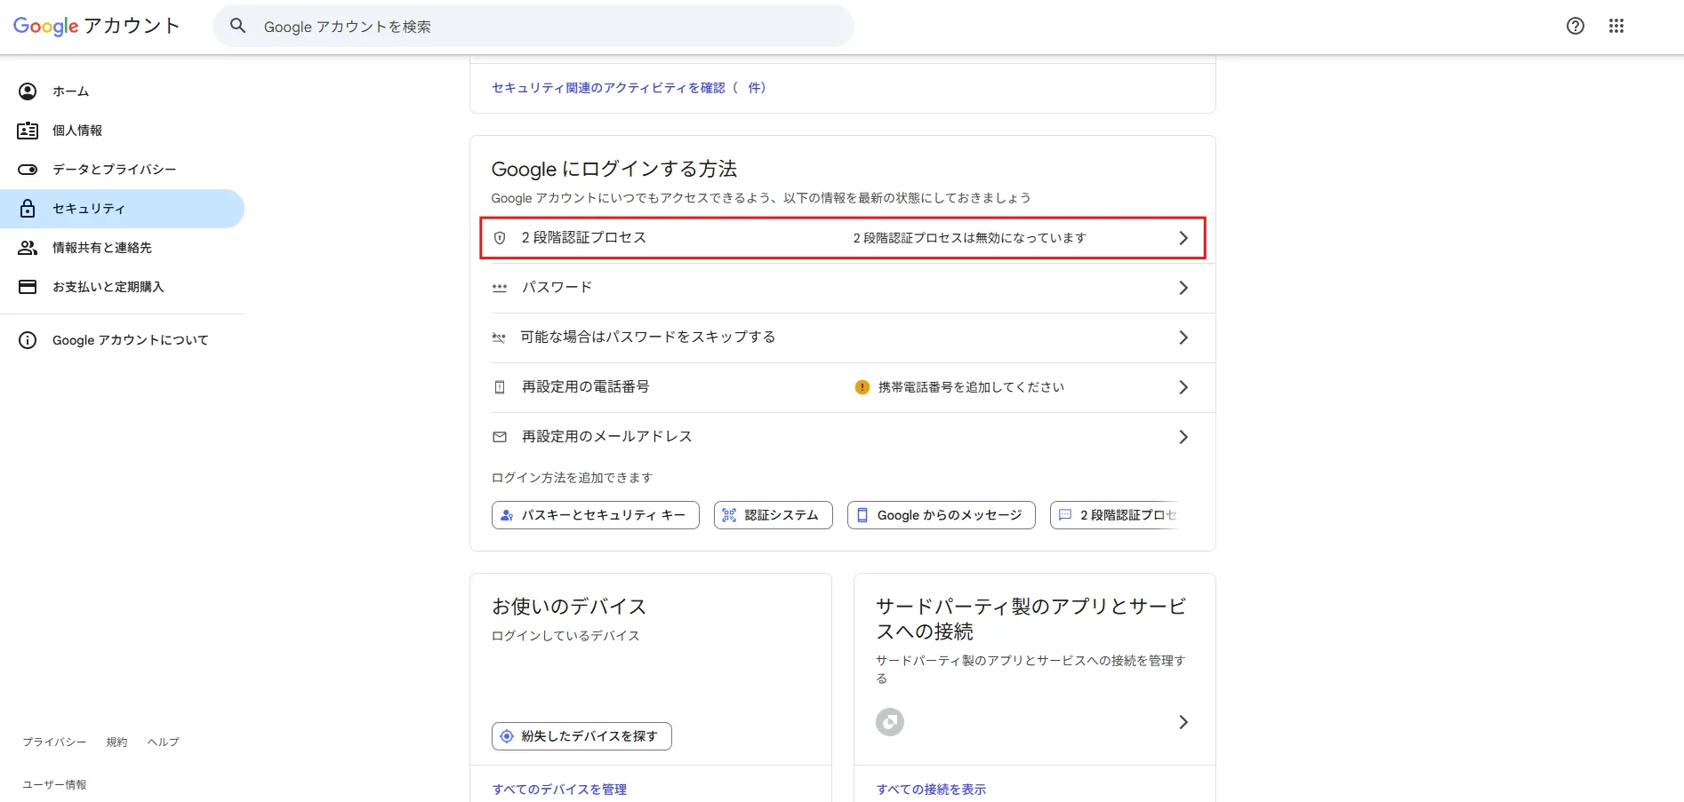
Task: Open プライバシー footer link
Action: 54,742
